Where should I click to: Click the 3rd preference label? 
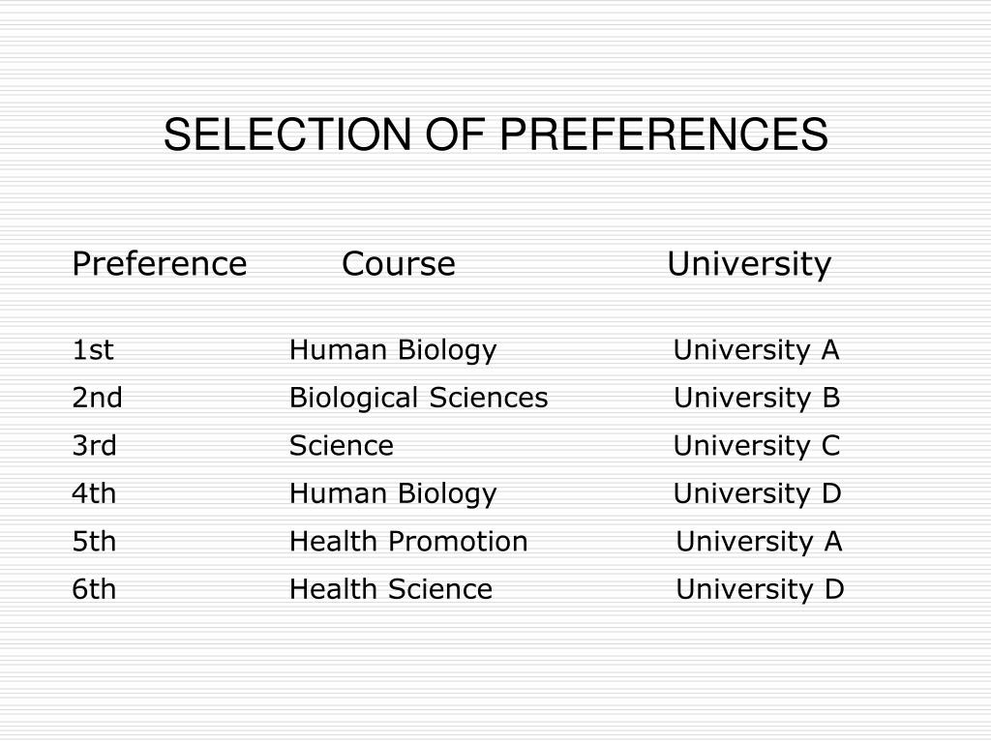click(94, 446)
